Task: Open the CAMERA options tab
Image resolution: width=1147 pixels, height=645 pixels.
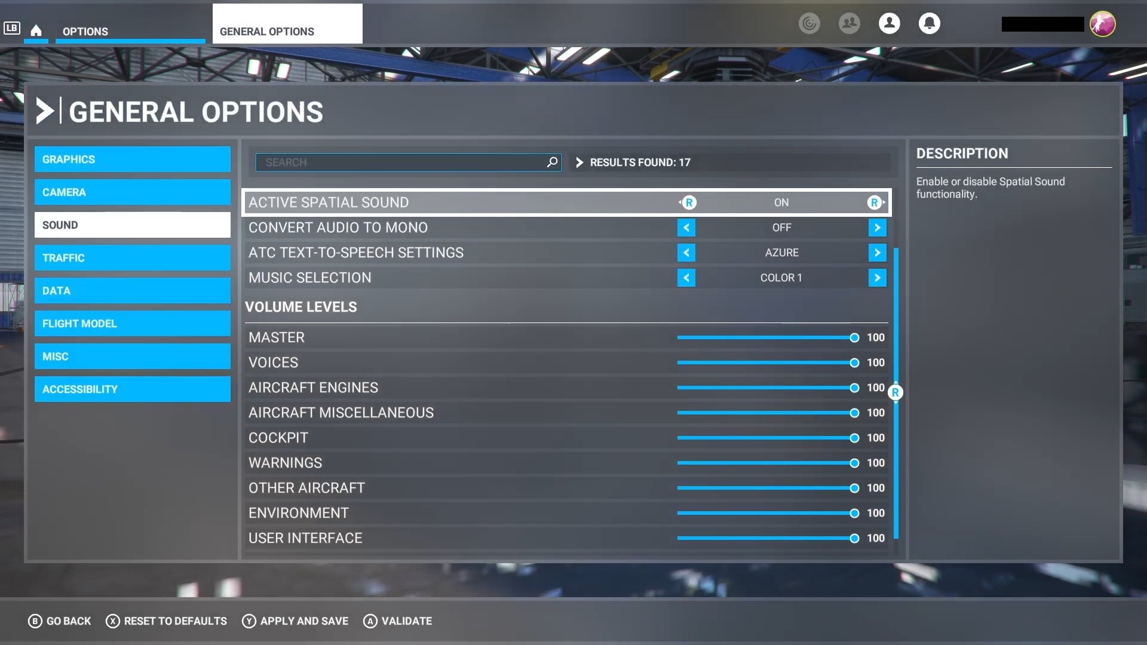Action: (x=133, y=192)
